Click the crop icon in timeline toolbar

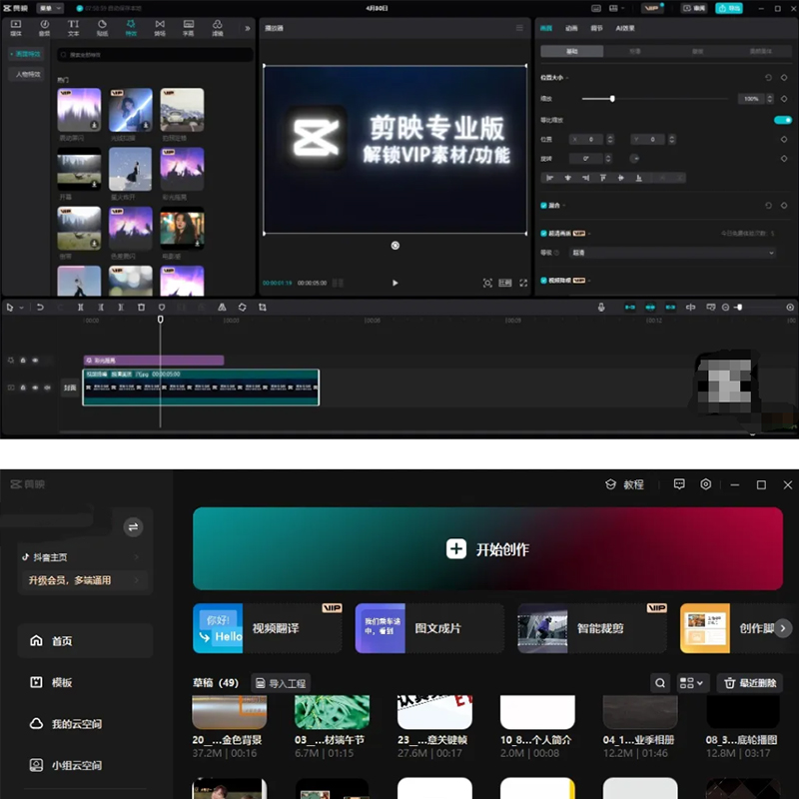tap(263, 308)
